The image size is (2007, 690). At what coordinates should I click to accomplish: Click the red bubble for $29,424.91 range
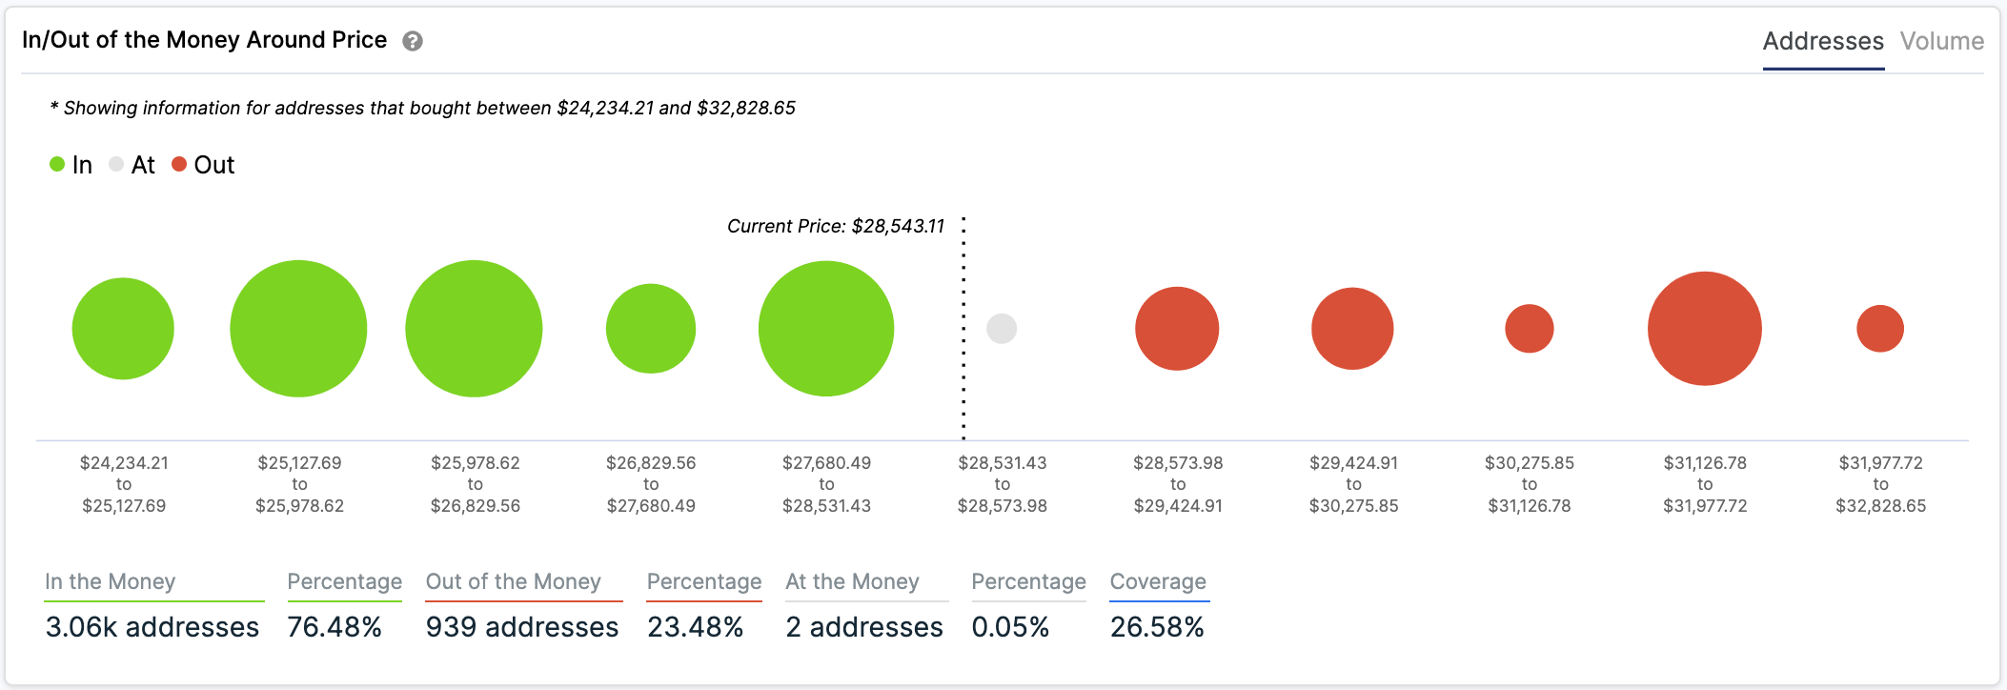(x=1352, y=329)
